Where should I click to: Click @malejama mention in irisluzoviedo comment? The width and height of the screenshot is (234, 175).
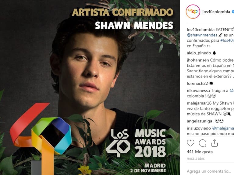223,128
